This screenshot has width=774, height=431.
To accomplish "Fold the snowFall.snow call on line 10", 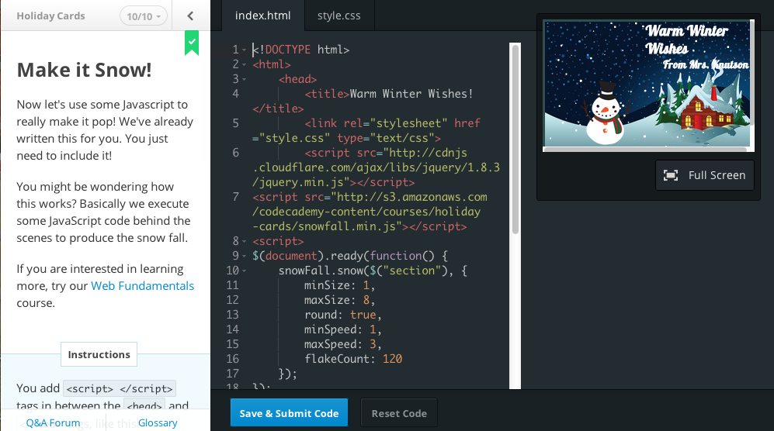I will [244, 271].
